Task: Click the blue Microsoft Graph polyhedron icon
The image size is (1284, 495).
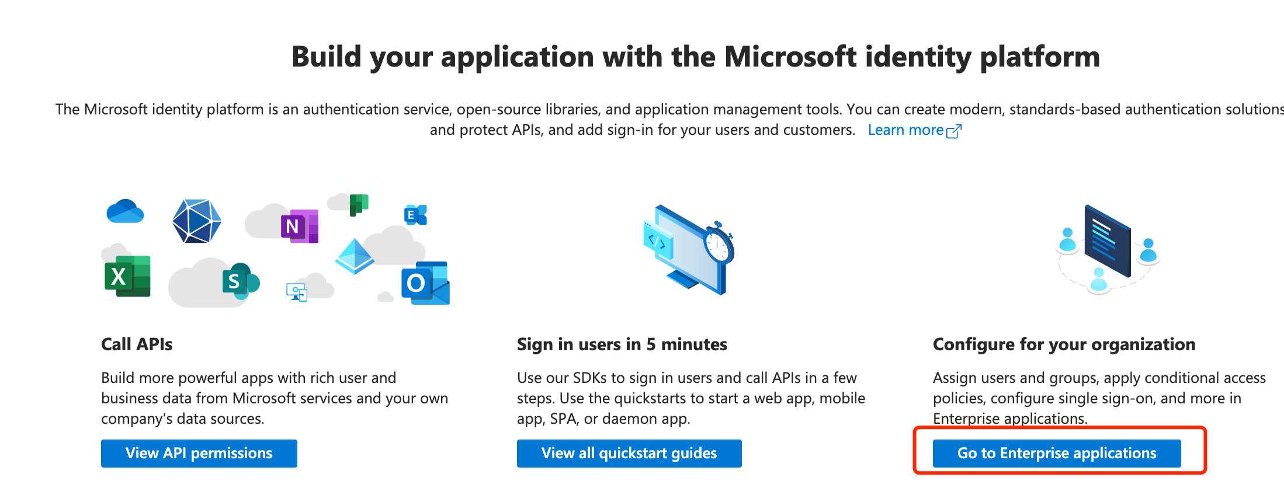Action: (196, 221)
